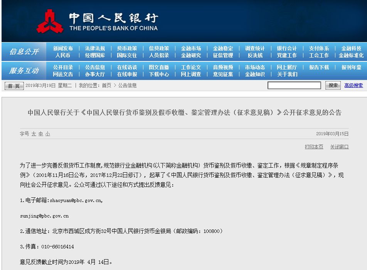Open the 人民币 link
This screenshot has width=367, height=270.
(x=63, y=55)
